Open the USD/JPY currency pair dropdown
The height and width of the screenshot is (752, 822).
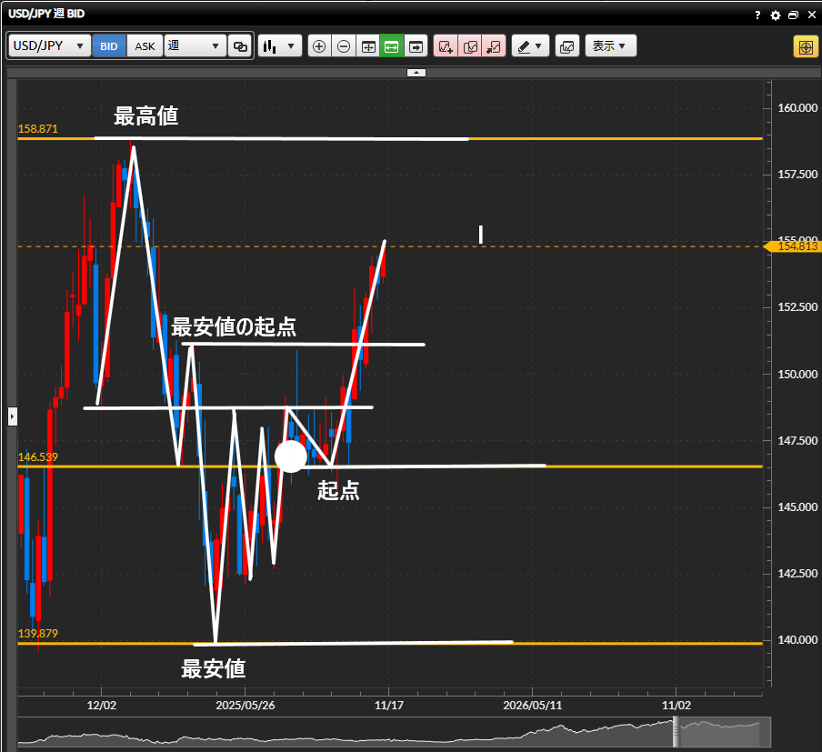pos(50,46)
